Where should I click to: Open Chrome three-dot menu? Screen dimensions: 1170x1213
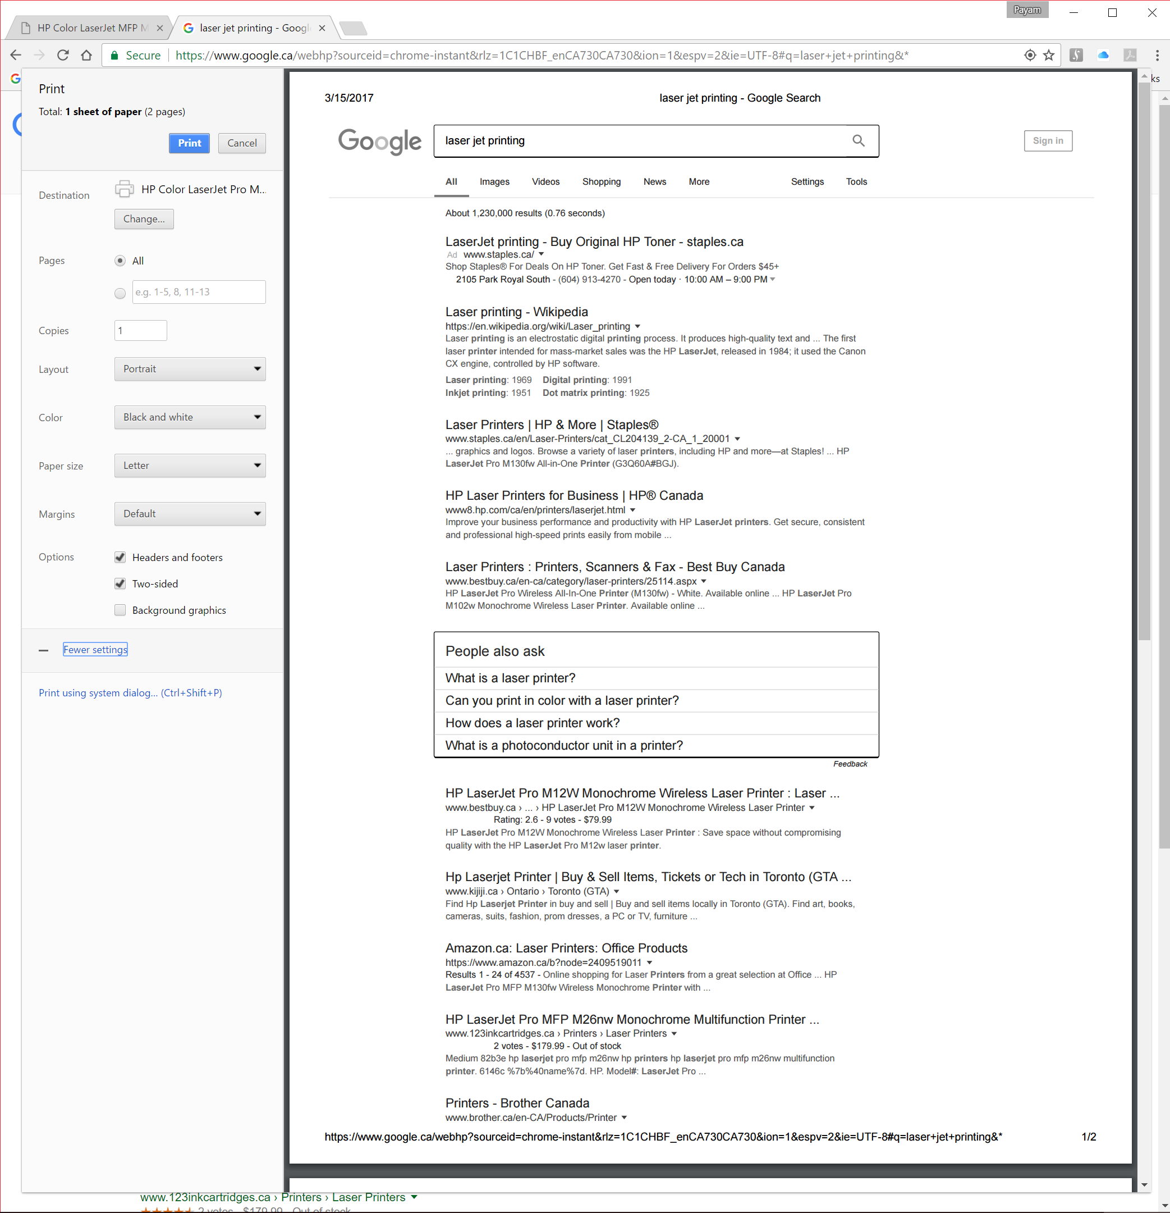1157,55
